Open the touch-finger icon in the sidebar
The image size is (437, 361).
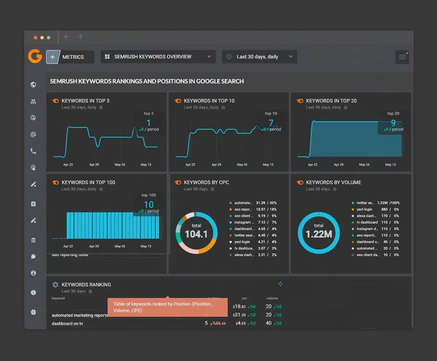[x=34, y=168]
